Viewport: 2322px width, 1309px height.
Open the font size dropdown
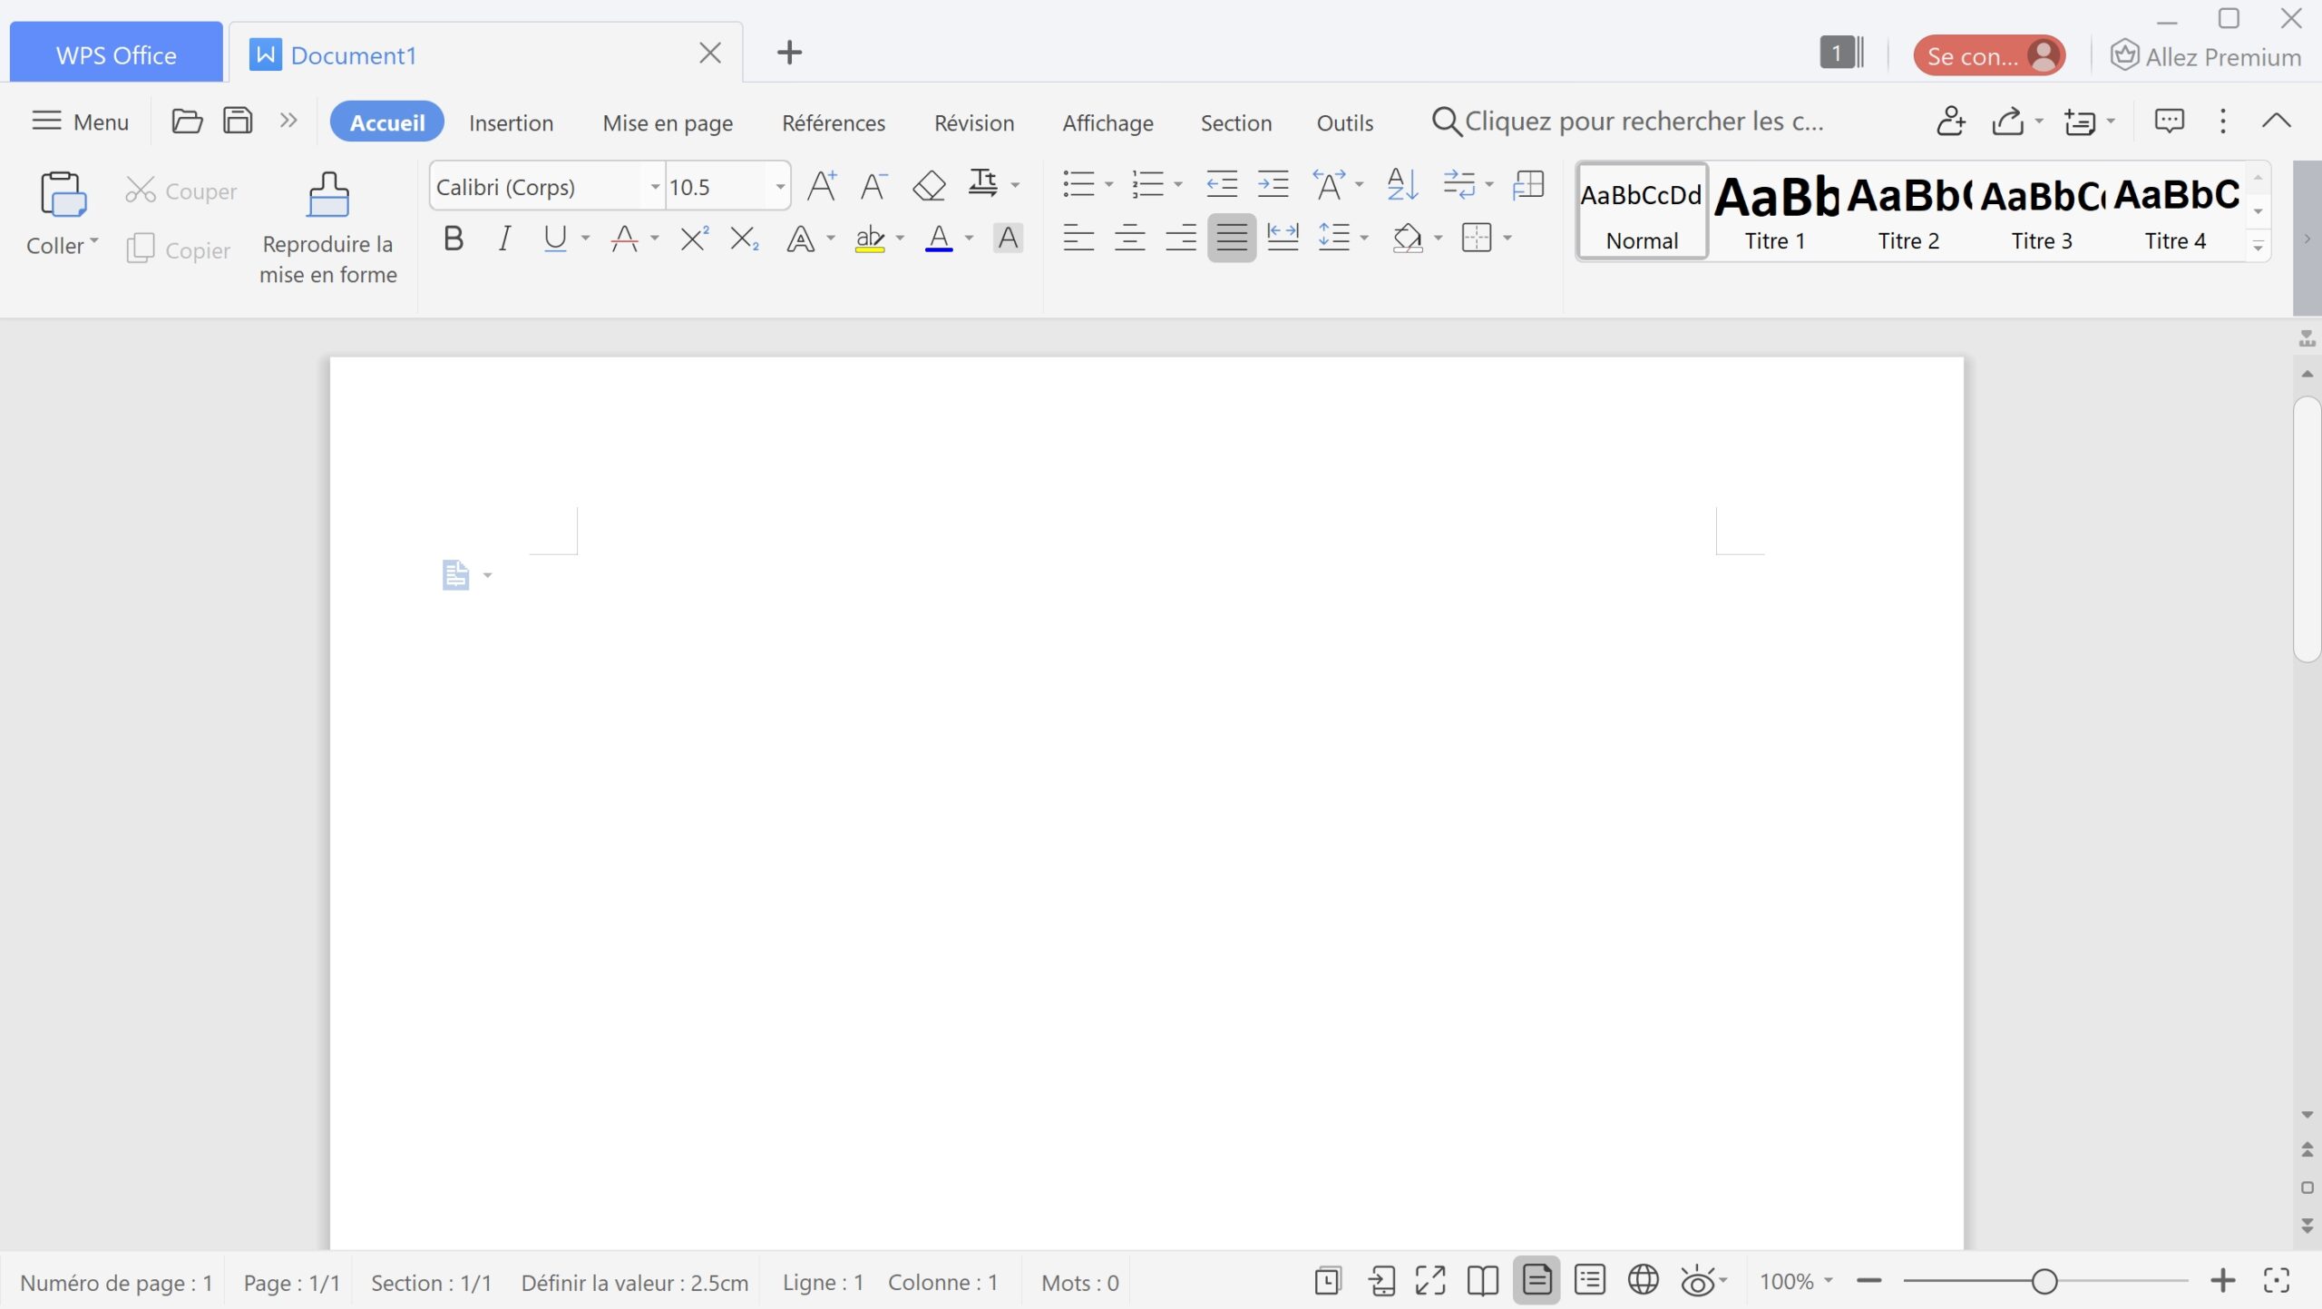pyautogui.click(x=780, y=187)
